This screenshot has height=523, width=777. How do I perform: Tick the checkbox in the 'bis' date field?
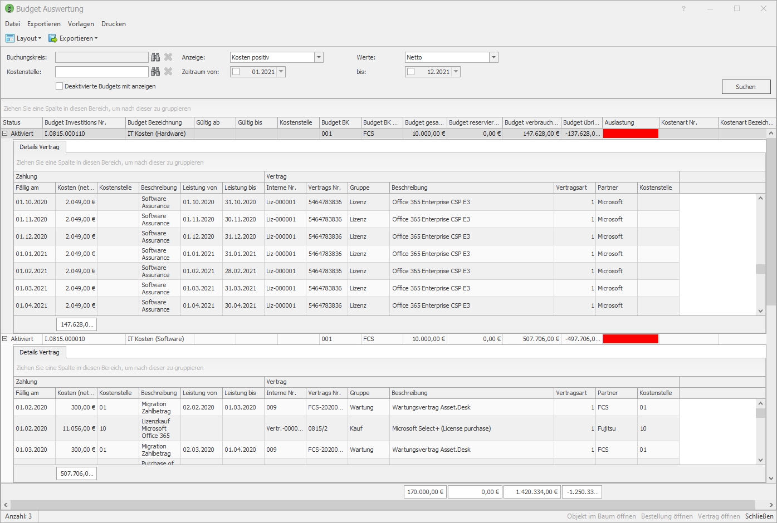411,72
